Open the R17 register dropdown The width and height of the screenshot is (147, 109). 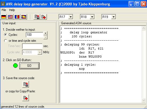(x=71, y=17)
